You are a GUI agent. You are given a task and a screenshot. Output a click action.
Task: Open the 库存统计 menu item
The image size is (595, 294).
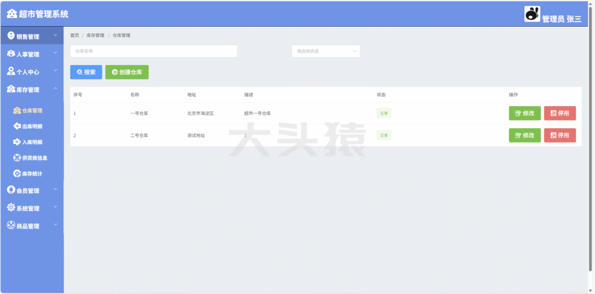tap(32, 174)
